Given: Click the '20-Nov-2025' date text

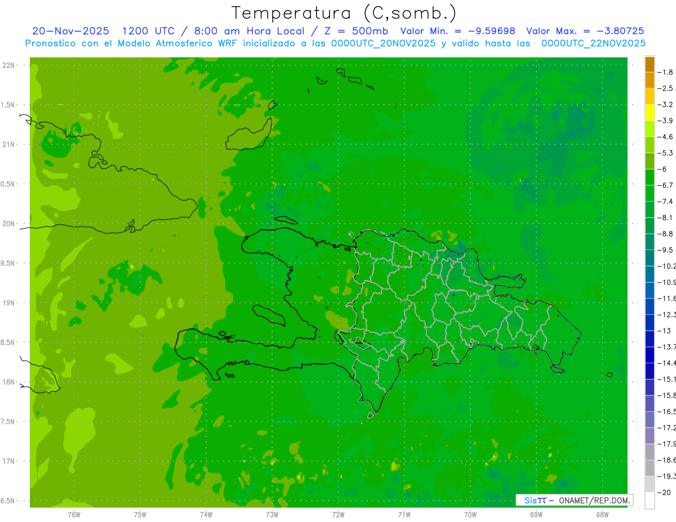Looking at the screenshot, I should tap(70, 31).
